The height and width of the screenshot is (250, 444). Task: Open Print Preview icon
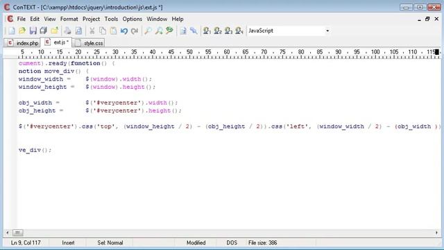[x=78, y=31]
